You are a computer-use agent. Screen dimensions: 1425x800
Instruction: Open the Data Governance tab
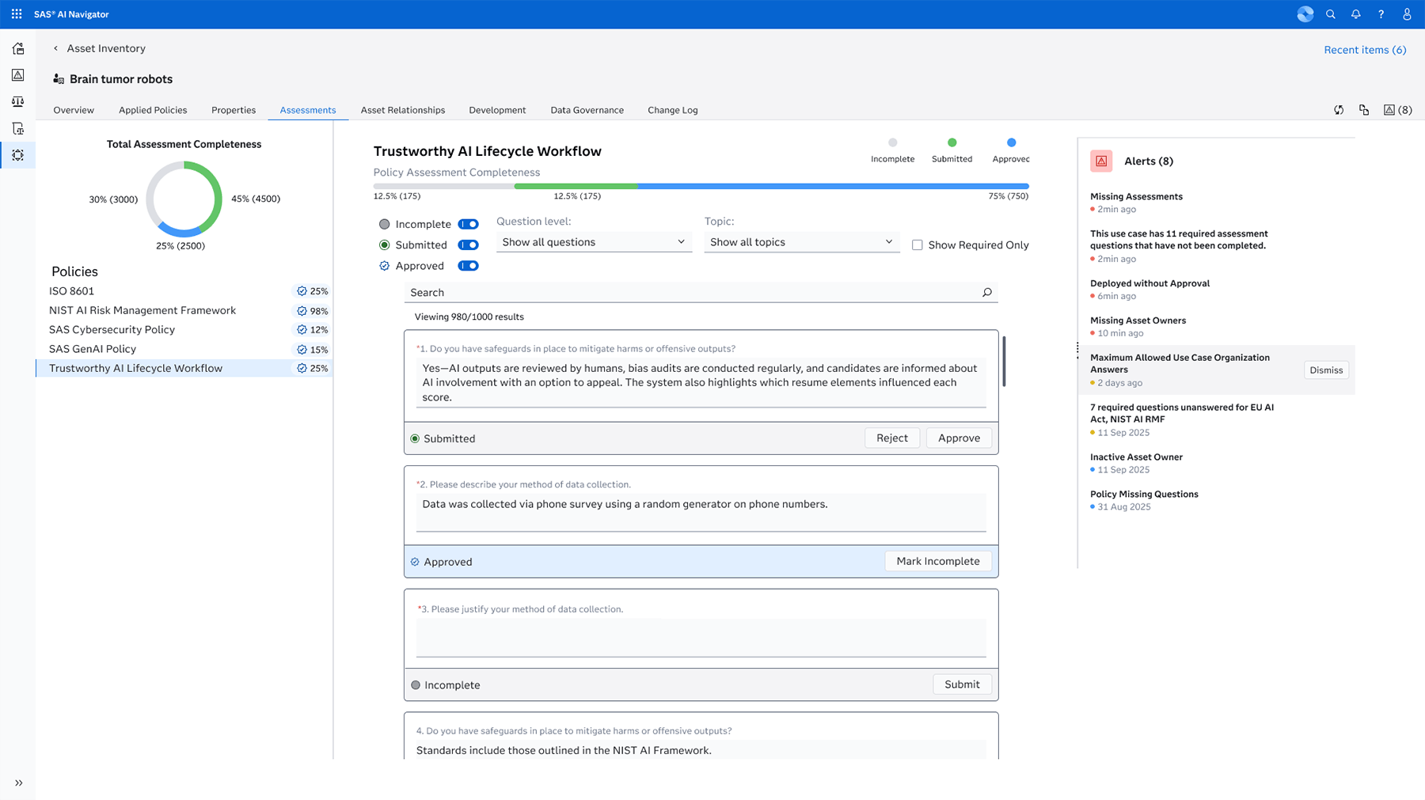[x=587, y=110]
